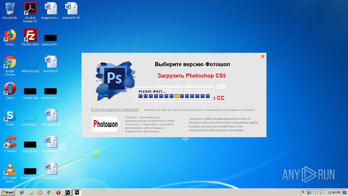Click the volume speaker tray icon
This screenshot has height=196, width=348.
tap(315, 192)
